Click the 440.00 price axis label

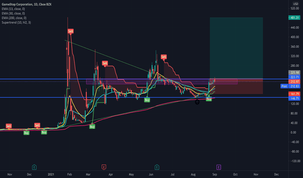click(295, 28)
